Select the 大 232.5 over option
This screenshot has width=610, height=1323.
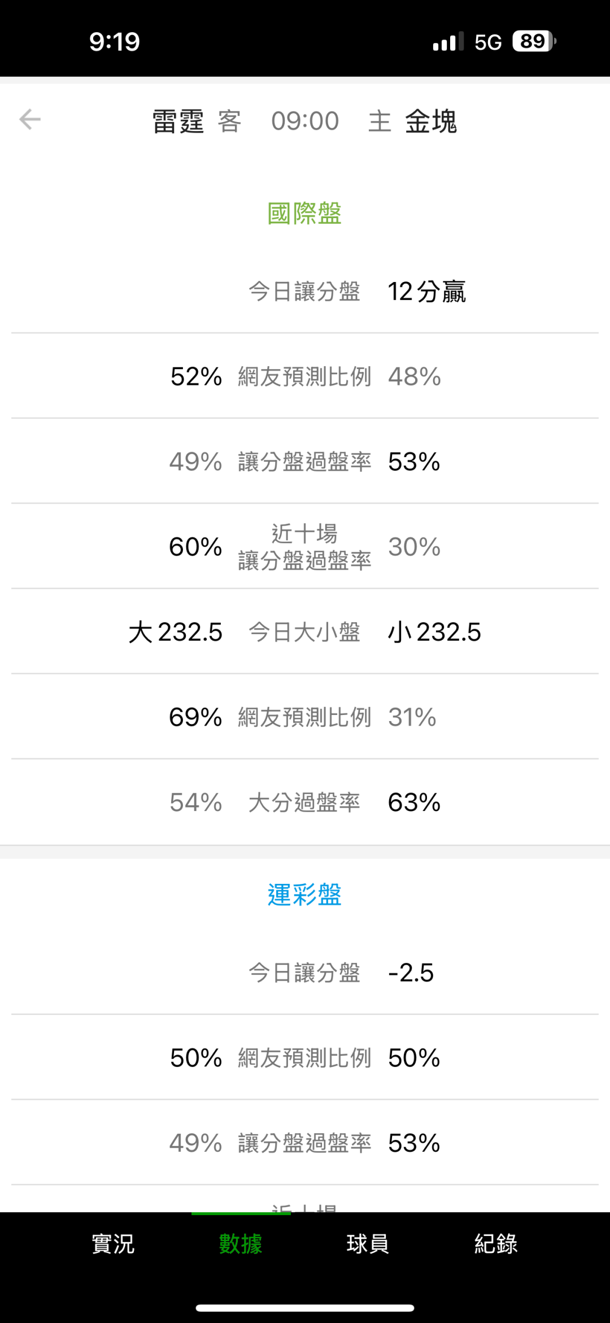(x=176, y=632)
